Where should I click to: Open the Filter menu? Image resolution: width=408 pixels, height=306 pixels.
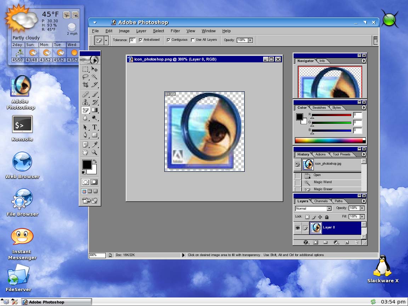tap(175, 31)
